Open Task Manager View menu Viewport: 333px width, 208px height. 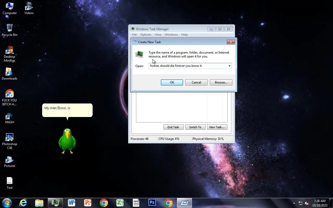[x=158, y=35]
